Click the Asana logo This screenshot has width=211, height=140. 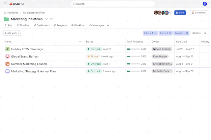16,4
